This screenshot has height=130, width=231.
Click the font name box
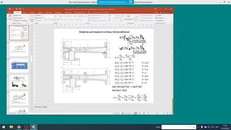click(49, 16)
